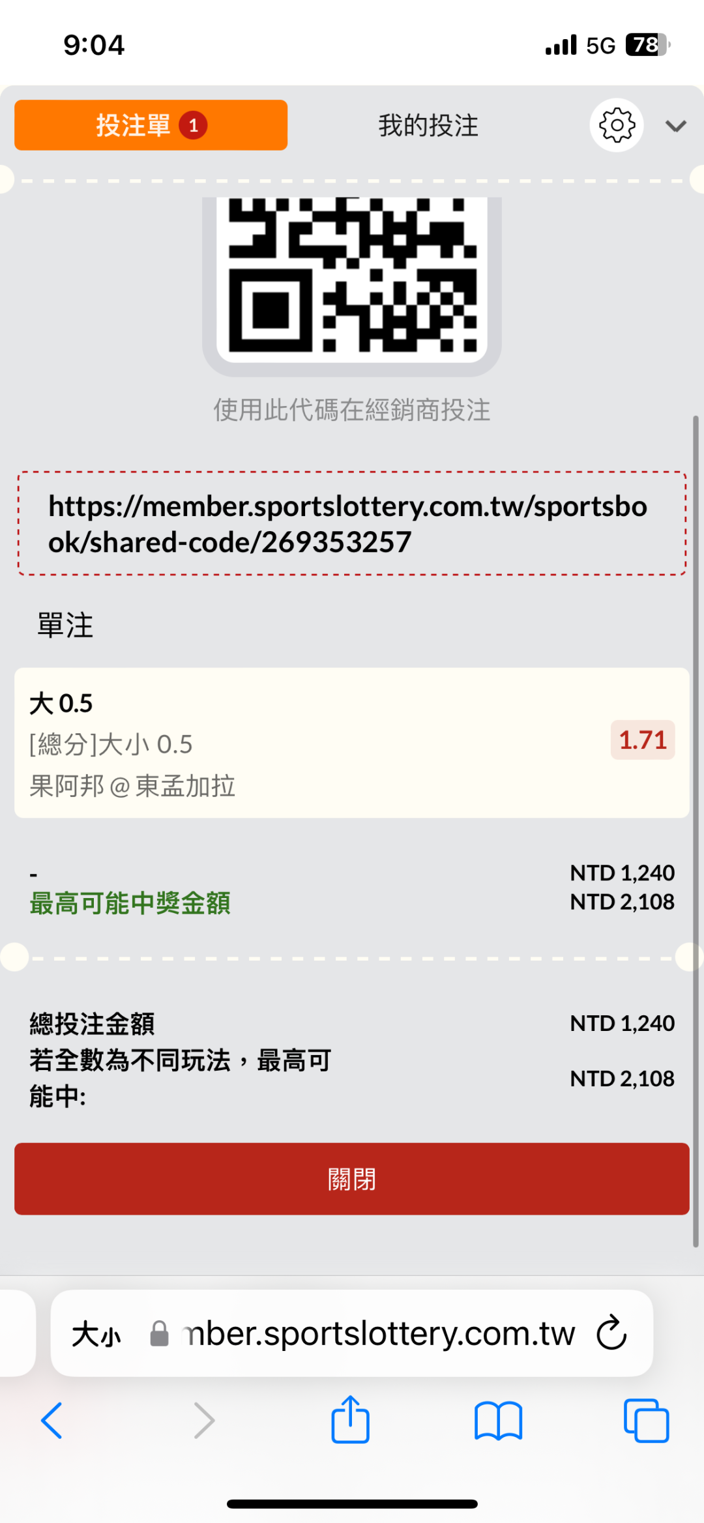Image resolution: width=704 pixels, height=1523 pixels.
Task: Tap the bet count badge on 投注單
Action: coord(194,125)
